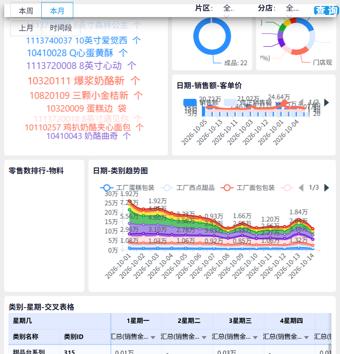Click word cloud item 1113740037 10英寸爱觉西
The image size is (340, 354).
coord(84,40)
